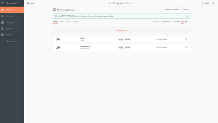This screenshot has width=218, height=123.
Task: Click the Gateways router icon
Action: click(2, 22)
